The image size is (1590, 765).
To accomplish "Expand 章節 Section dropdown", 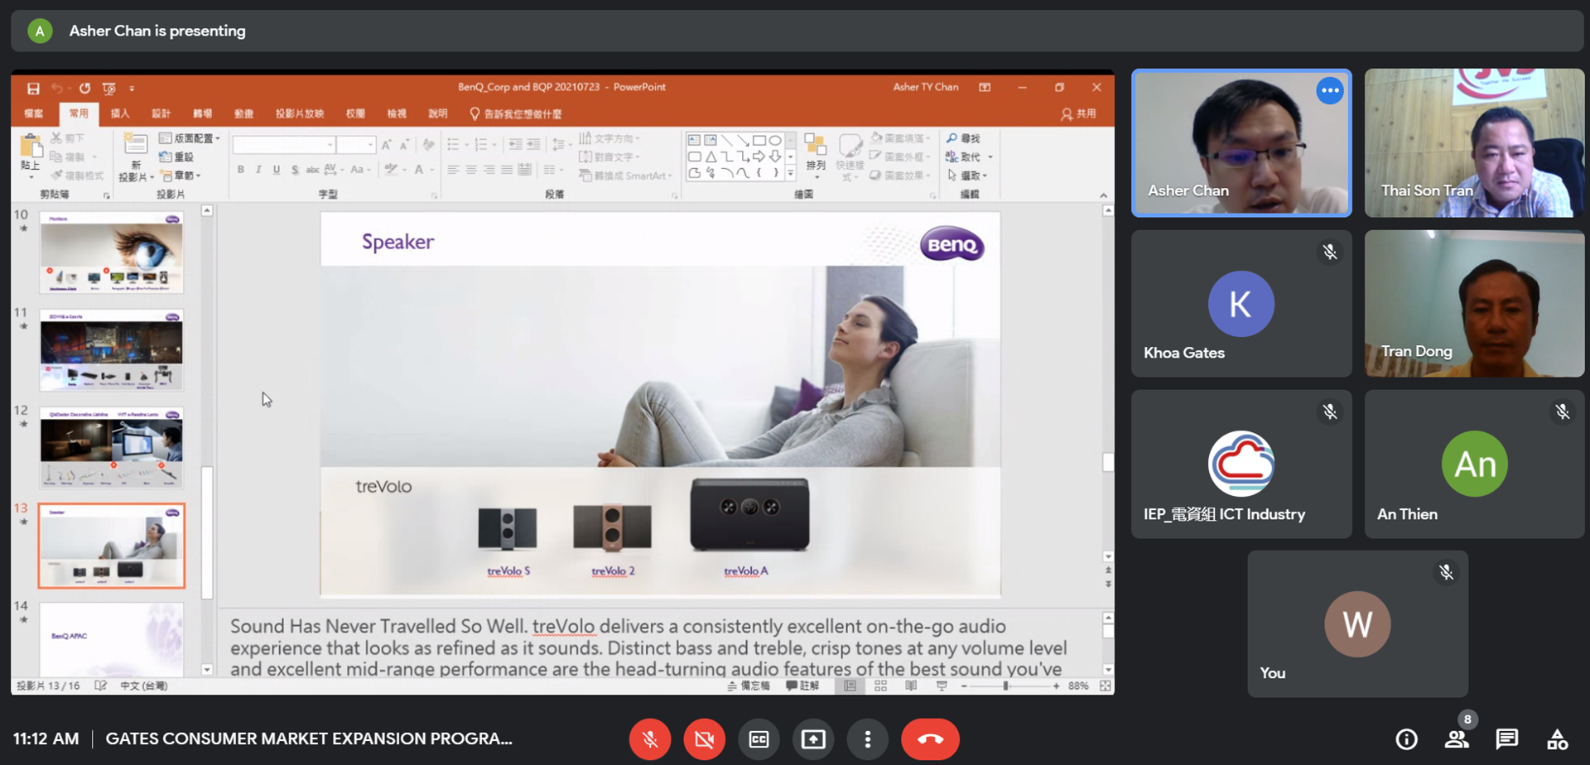I will click(181, 176).
